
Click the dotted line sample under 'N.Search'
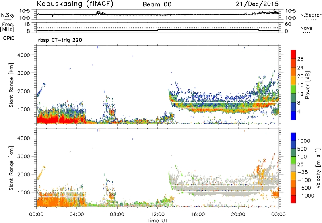(x=311, y=19)
